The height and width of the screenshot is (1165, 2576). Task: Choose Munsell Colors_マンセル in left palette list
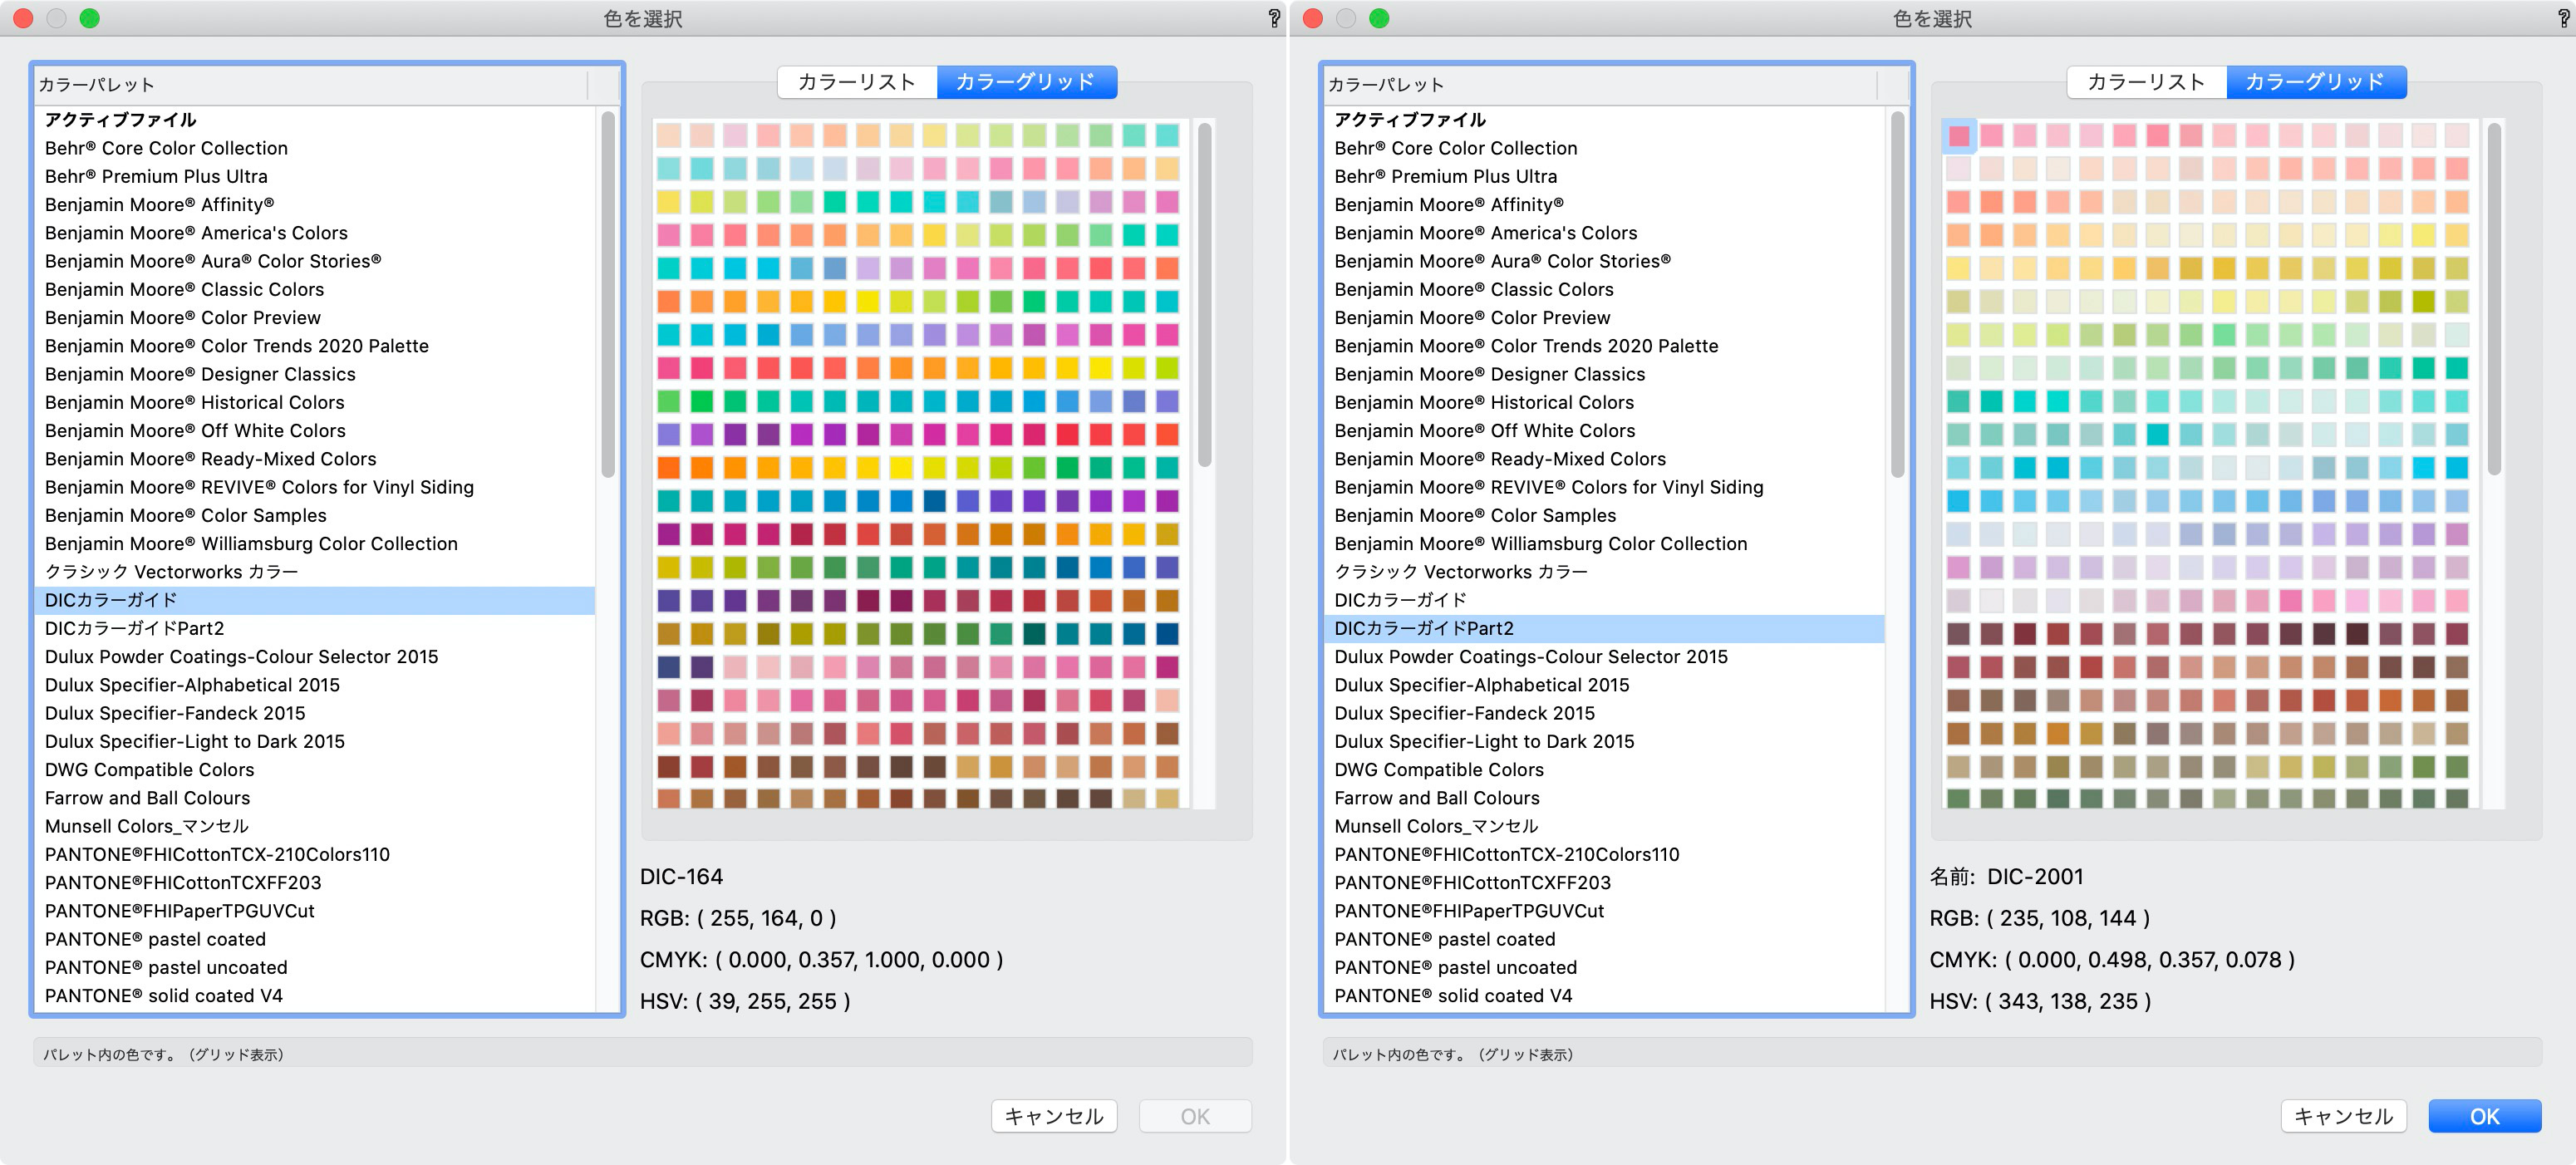pos(146,826)
